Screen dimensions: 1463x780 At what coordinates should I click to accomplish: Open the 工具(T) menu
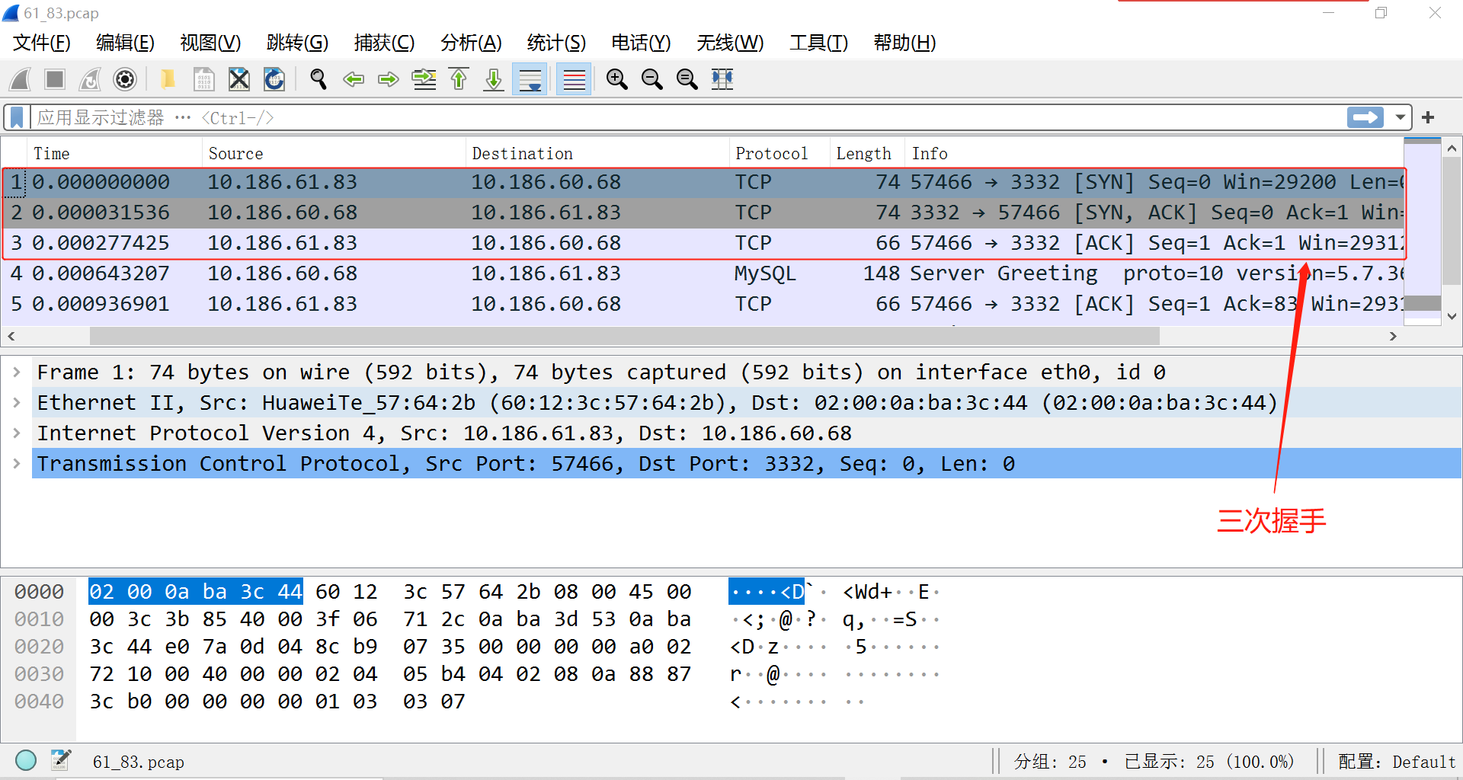pos(818,43)
